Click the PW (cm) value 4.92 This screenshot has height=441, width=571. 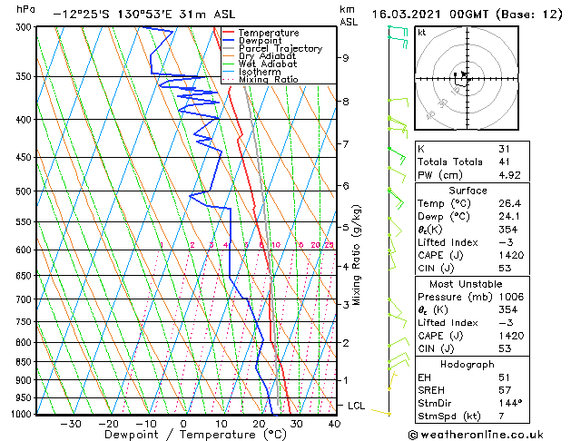click(510, 175)
